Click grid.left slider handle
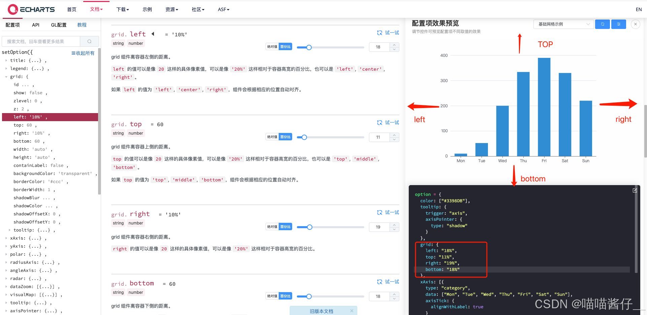The height and width of the screenshot is (315, 647). click(x=309, y=47)
